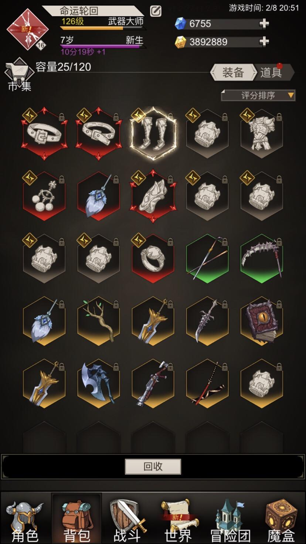Tap the 回收 recycle button

(153, 466)
